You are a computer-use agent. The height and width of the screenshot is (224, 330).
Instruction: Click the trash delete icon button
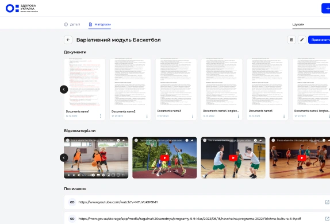pyautogui.click(x=291, y=40)
